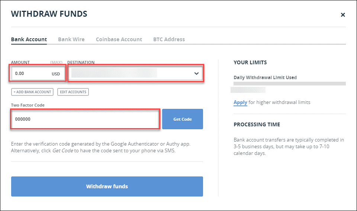This screenshot has width=357, height=211.
Task: Focus the Two Factor Code field
Action: 85,119
